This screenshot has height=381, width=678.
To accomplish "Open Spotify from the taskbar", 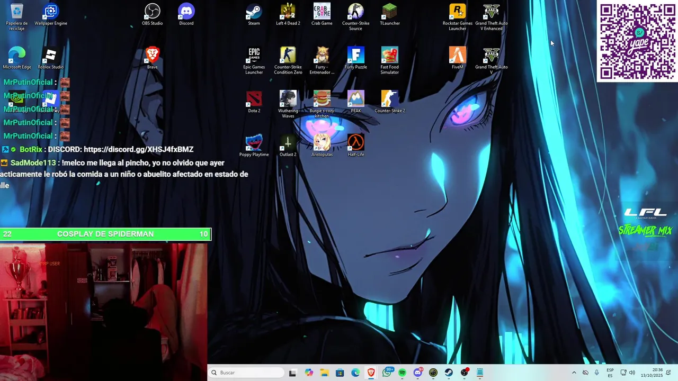I will [x=403, y=373].
